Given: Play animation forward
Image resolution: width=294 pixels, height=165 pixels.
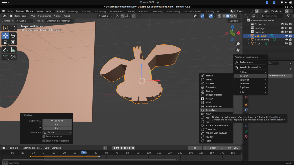Looking at the screenshot, I should (x=125, y=148).
